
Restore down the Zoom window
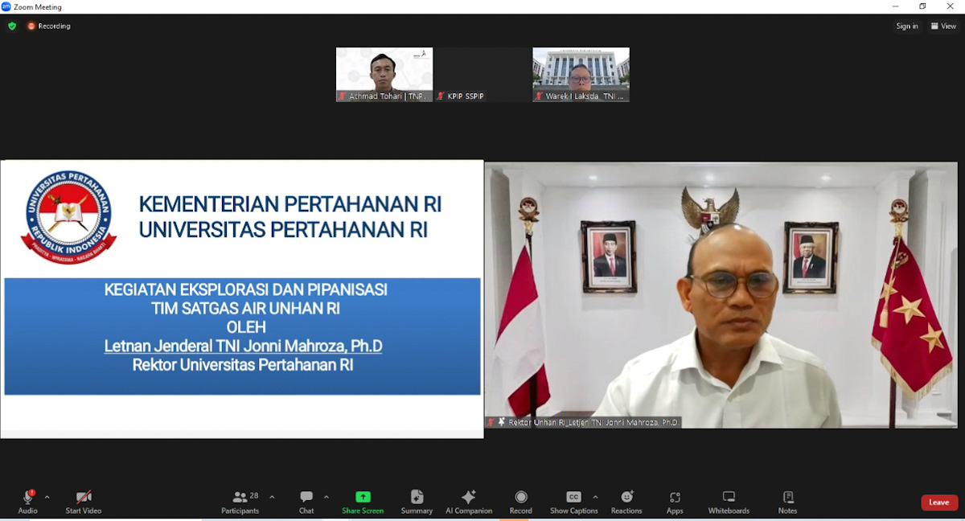point(922,6)
